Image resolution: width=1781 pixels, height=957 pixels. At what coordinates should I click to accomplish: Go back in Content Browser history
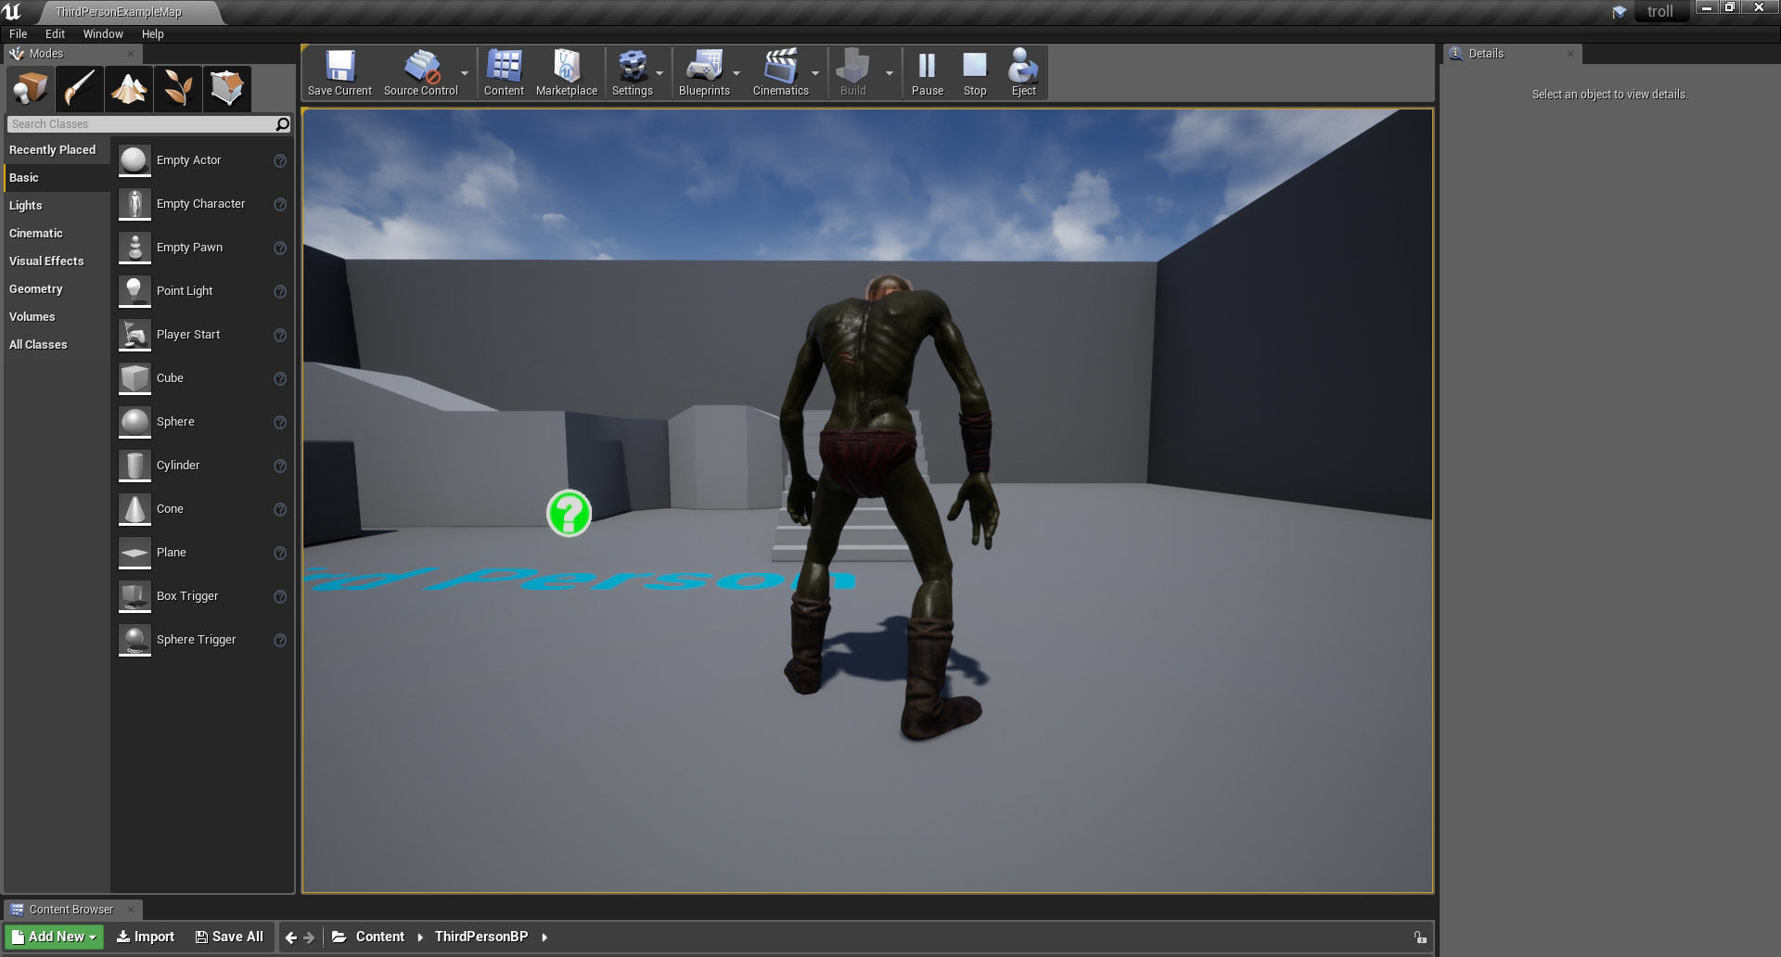(290, 938)
